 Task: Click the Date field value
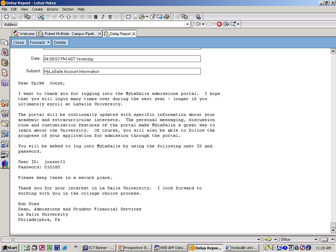coord(69,59)
